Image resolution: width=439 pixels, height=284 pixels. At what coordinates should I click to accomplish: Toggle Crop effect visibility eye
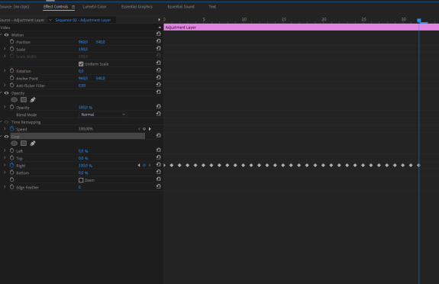[6, 137]
